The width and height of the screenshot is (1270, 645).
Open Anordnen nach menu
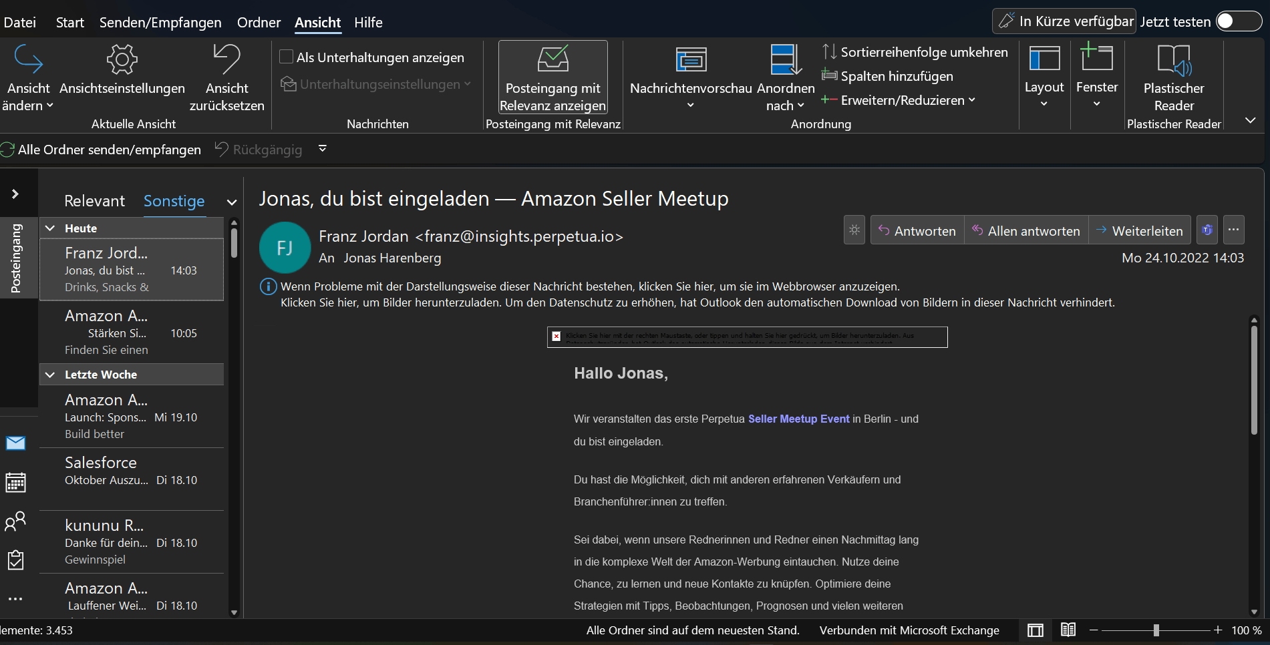(x=786, y=77)
